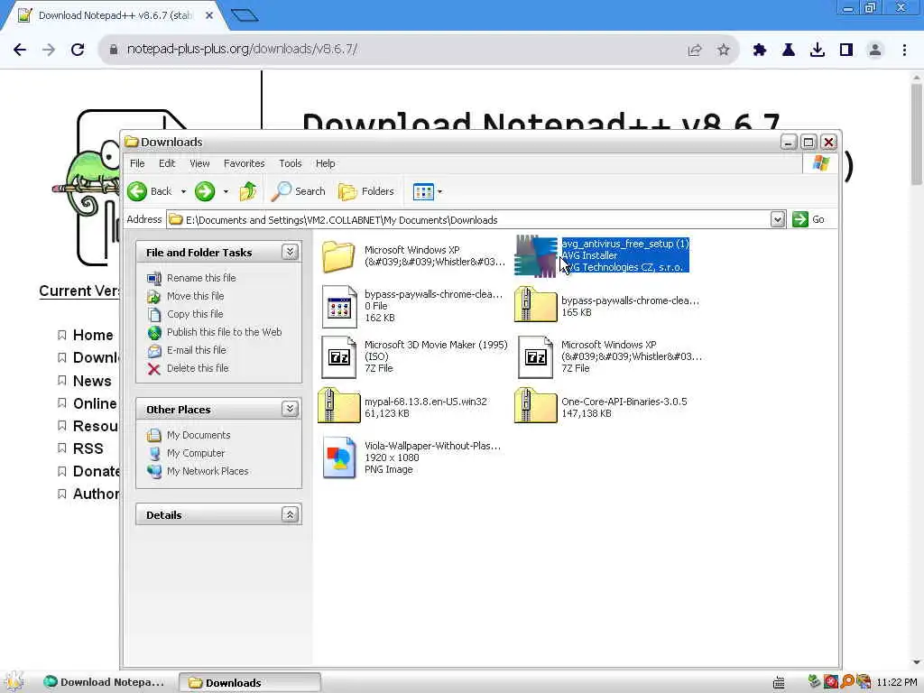Viewport: 924px width, 693px height.
Task: Open the File menu
Action: coord(137,163)
